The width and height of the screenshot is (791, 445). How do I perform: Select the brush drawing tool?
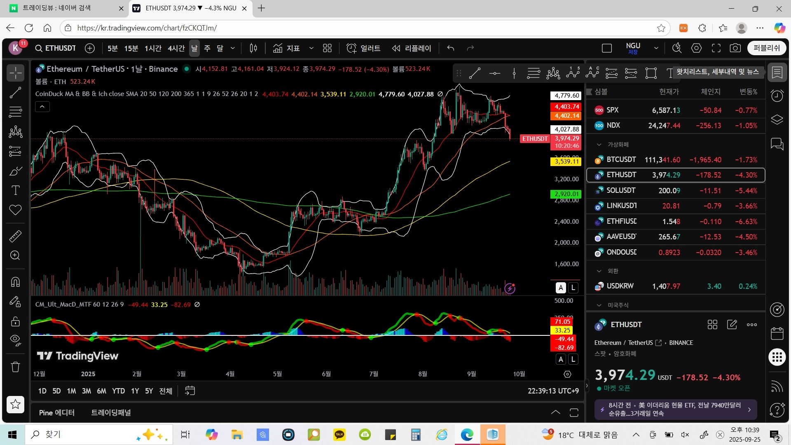click(16, 171)
